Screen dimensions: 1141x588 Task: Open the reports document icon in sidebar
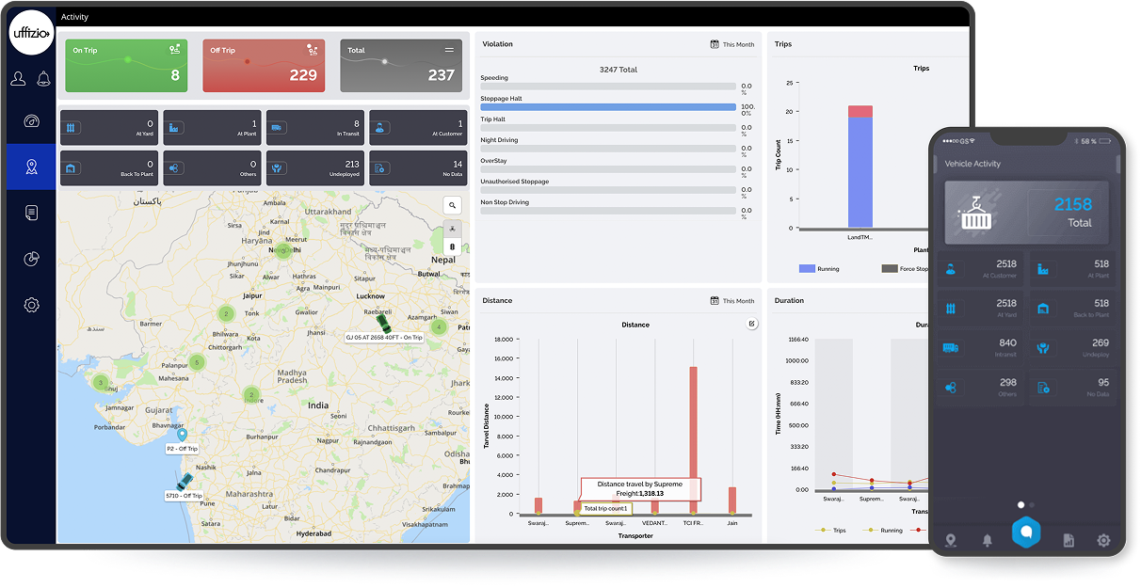[31, 213]
